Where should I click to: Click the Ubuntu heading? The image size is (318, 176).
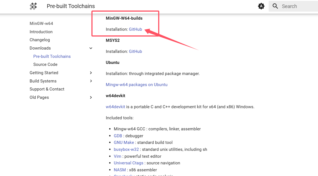(x=112, y=63)
